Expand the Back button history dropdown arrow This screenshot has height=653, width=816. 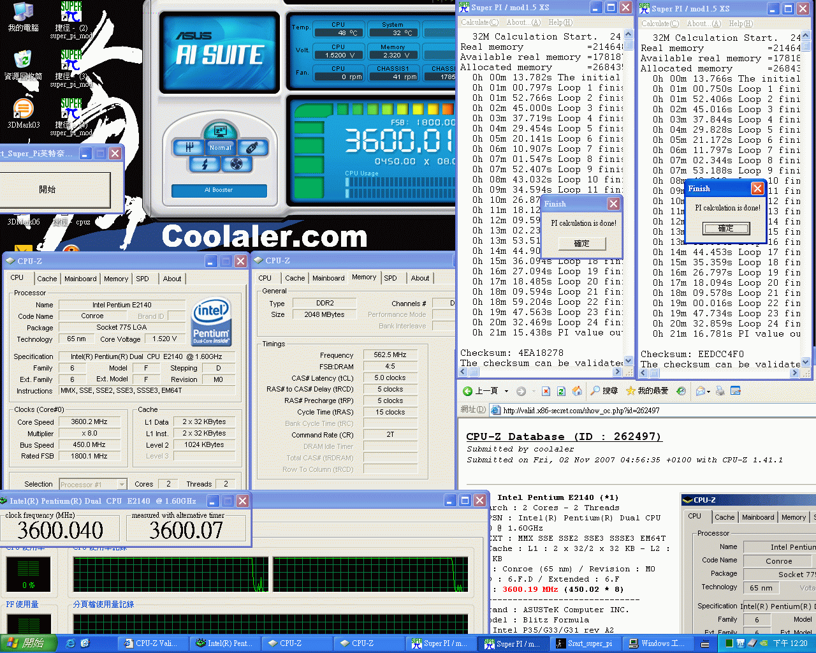[507, 392]
